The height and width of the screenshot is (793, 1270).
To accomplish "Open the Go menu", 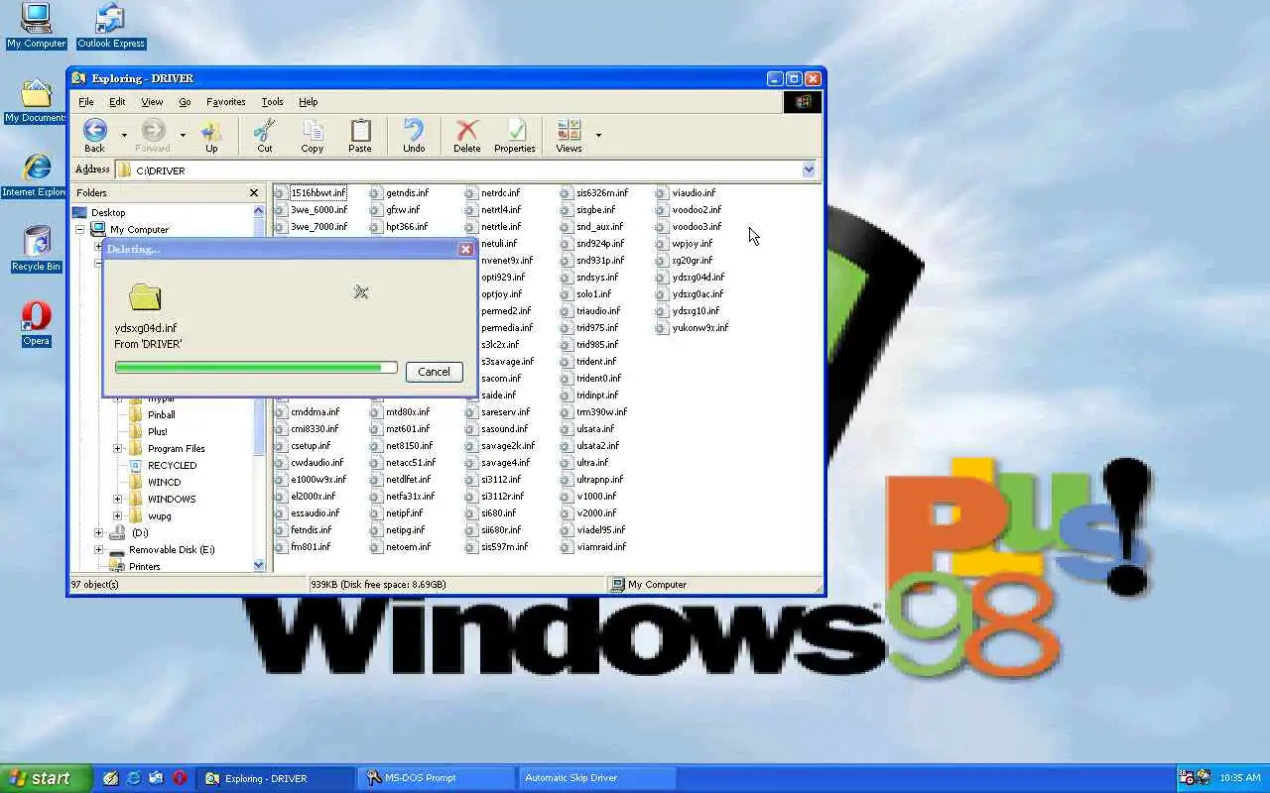I will point(185,102).
